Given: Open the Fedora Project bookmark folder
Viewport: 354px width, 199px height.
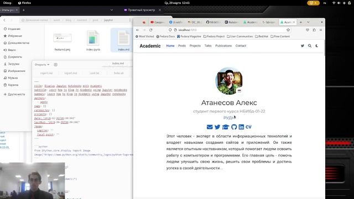Looking at the screenshot, I should [214, 36].
